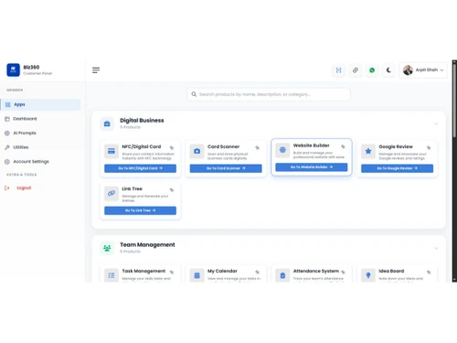Pin the Attendance System app
The image size is (457, 343).
tap(343, 272)
